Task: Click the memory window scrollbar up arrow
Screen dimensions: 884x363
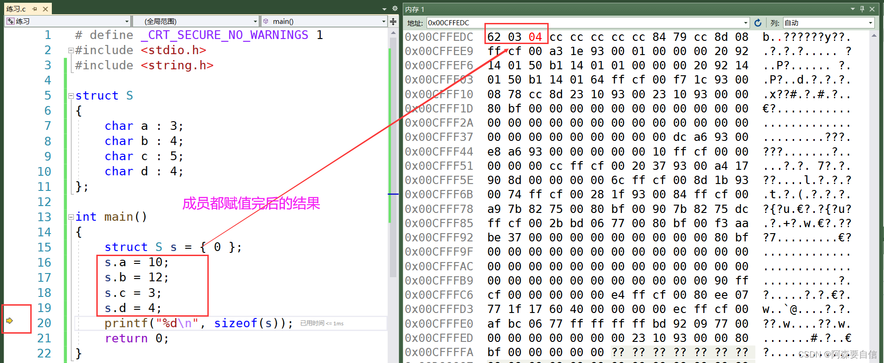Action: point(874,35)
